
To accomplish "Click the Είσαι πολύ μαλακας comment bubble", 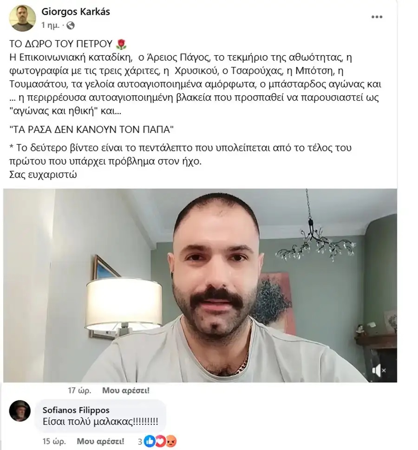I will 100,416.
